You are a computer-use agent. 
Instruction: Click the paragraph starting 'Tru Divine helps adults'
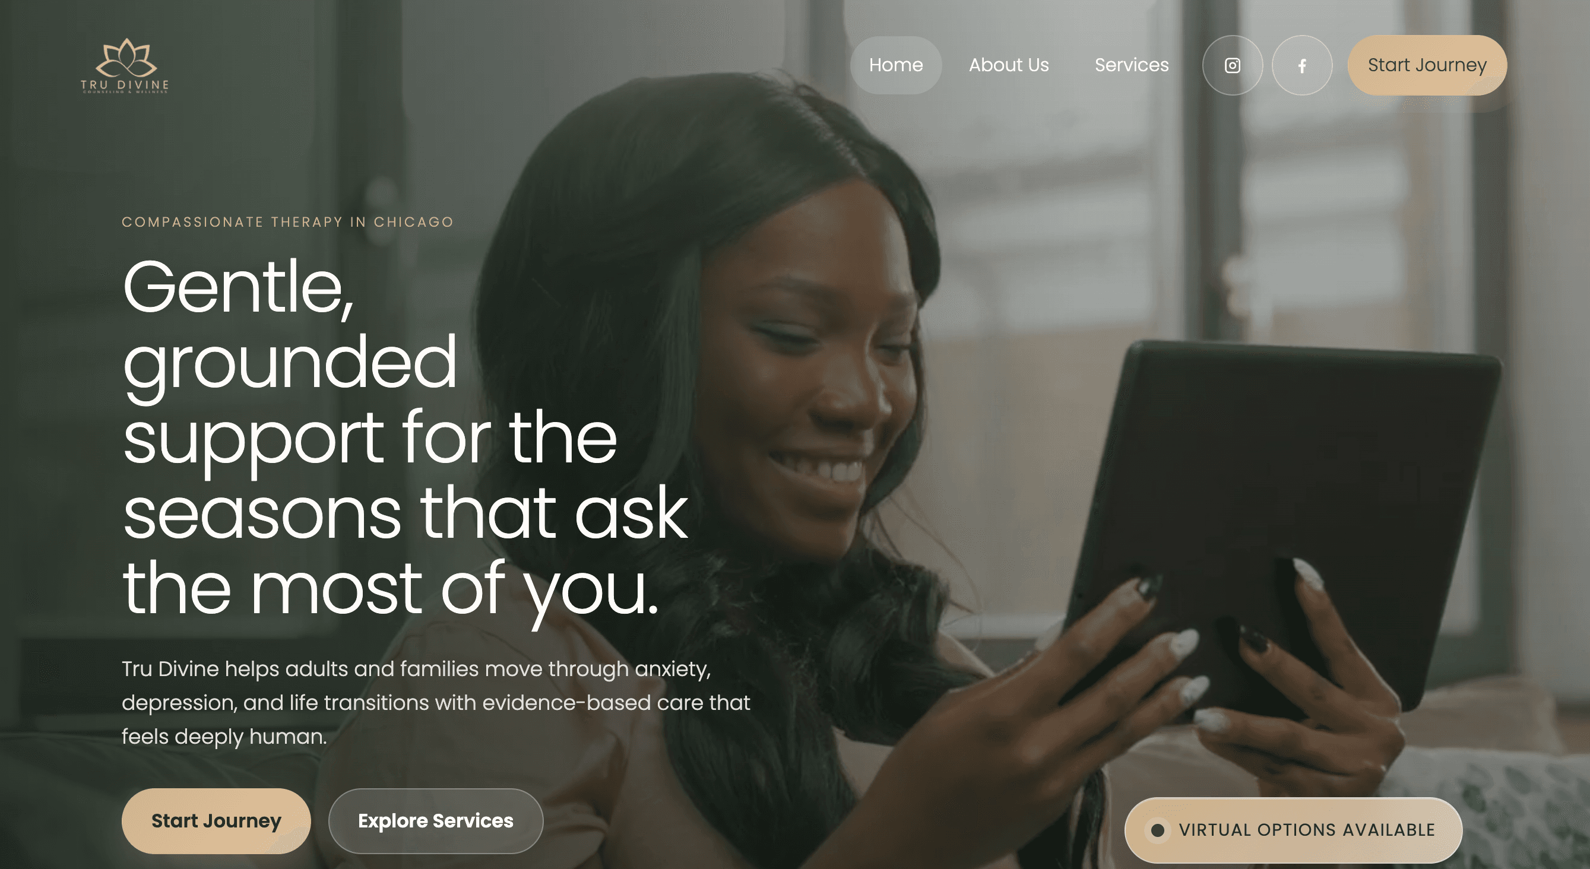pyautogui.click(x=436, y=702)
